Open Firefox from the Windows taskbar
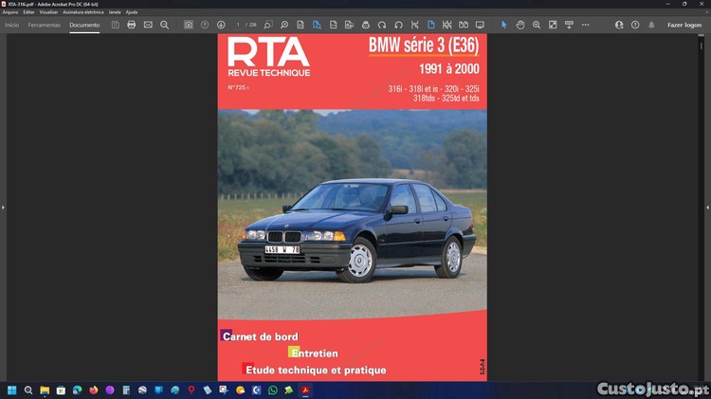This screenshot has height=399, width=711. tap(94, 390)
